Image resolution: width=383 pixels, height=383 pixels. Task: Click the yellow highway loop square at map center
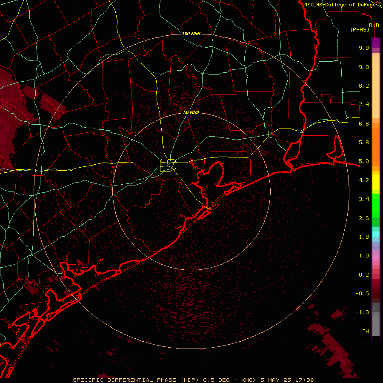[168, 166]
